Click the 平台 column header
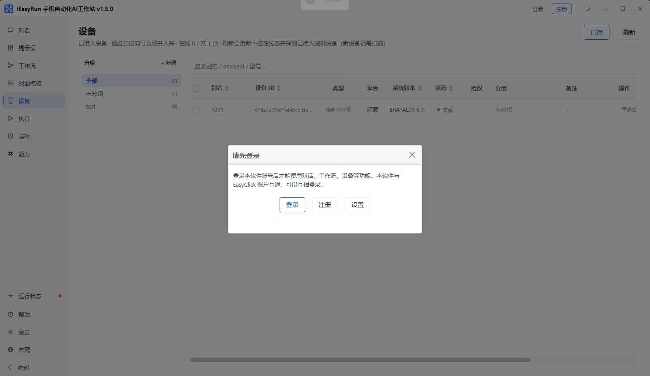Image resolution: width=650 pixels, height=376 pixels. (373, 88)
